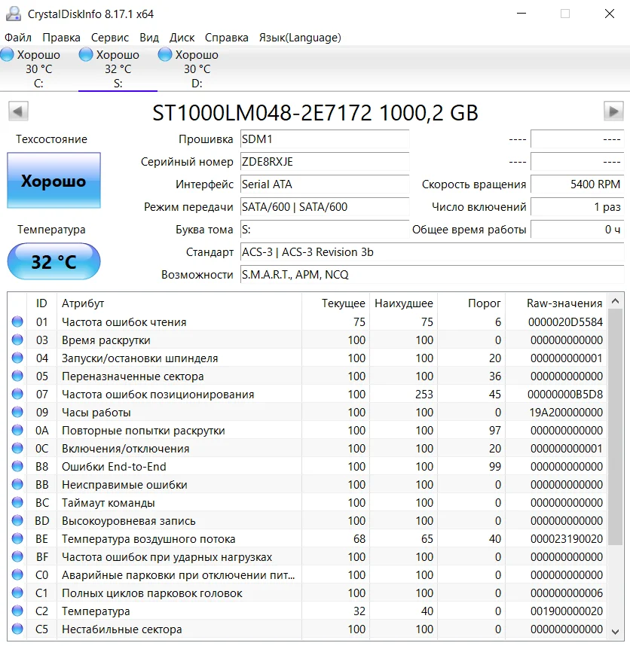Click the serial number field ZDE8RXJE

pos(324,162)
